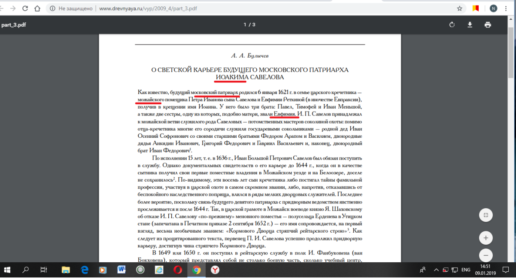
Task: Reload the current browser page
Action: point(25,8)
